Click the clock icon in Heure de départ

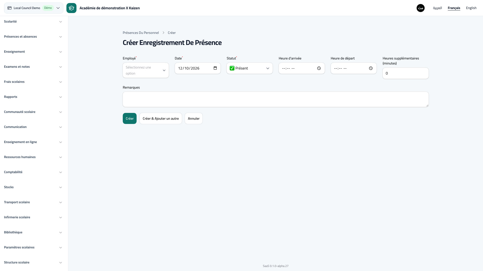point(371,68)
